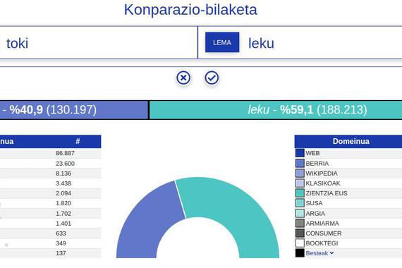Click the Domeinua column header on the right
Viewport: 402px width, 268px height.
click(x=351, y=141)
